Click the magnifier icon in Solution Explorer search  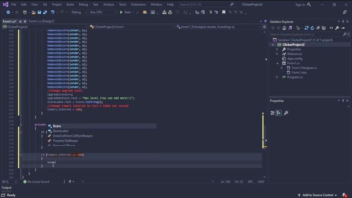tap(345, 34)
